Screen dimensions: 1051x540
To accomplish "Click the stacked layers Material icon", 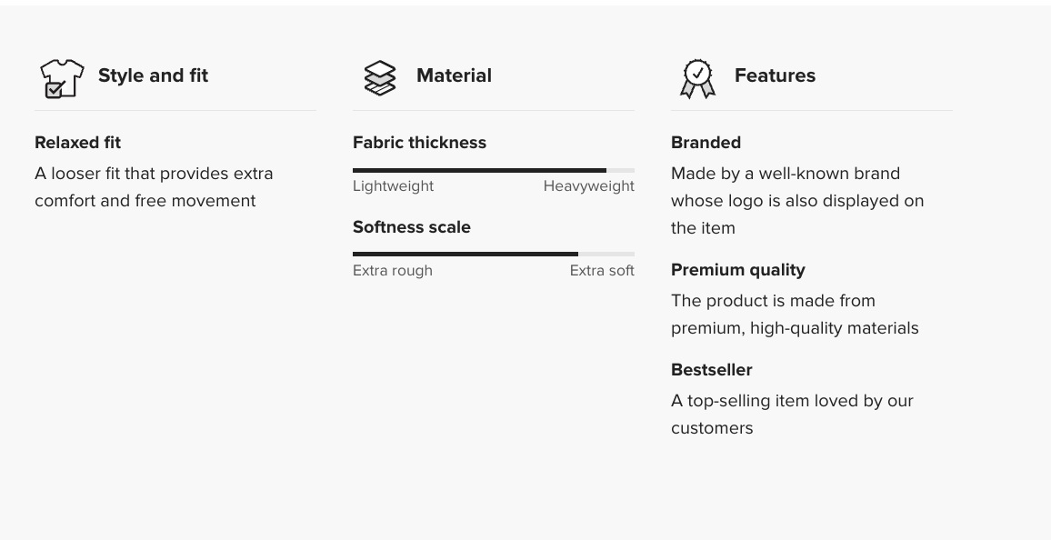I will click(380, 78).
